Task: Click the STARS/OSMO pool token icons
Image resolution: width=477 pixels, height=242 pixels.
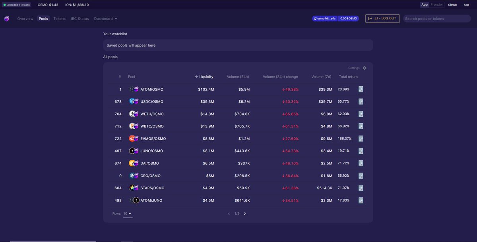Action: (x=134, y=188)
